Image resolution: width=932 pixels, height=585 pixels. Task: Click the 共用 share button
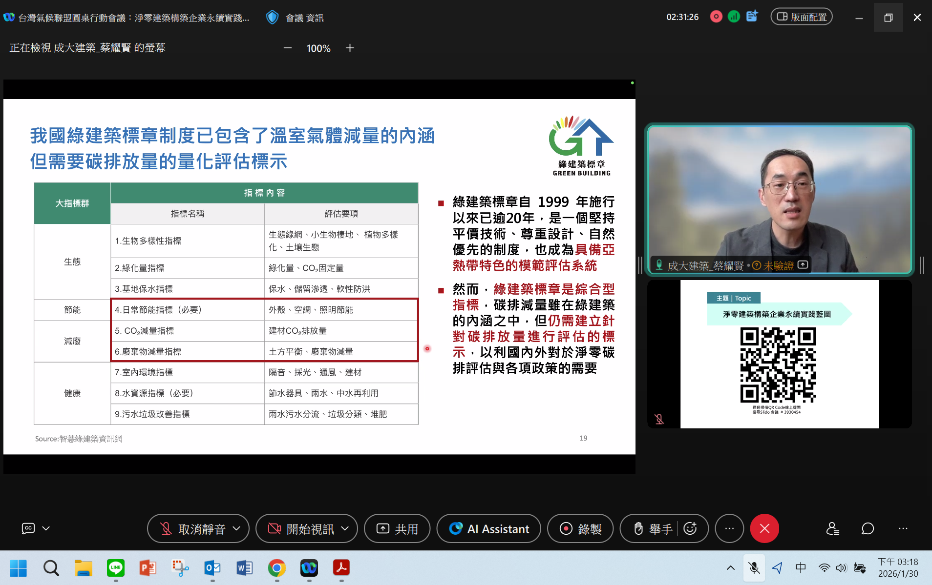[x=397, y=528]
